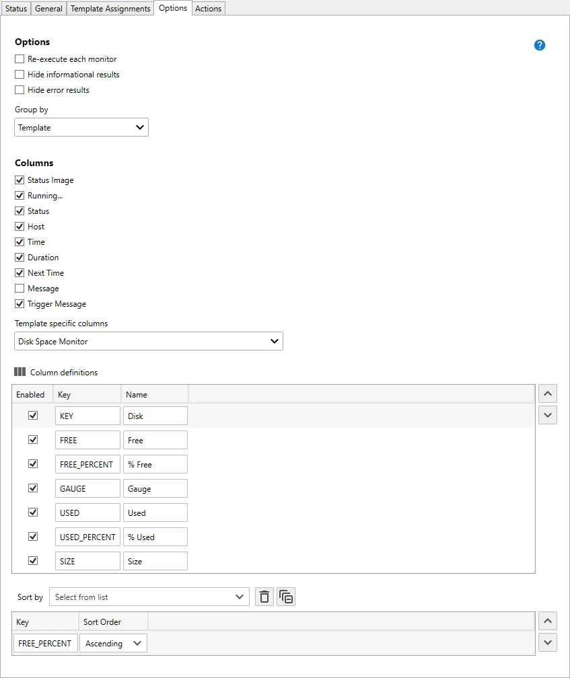Enable the Re-execute each monitor checkbox
The width and height of the screenshot is (570, 678).
[x=20, y=59]
